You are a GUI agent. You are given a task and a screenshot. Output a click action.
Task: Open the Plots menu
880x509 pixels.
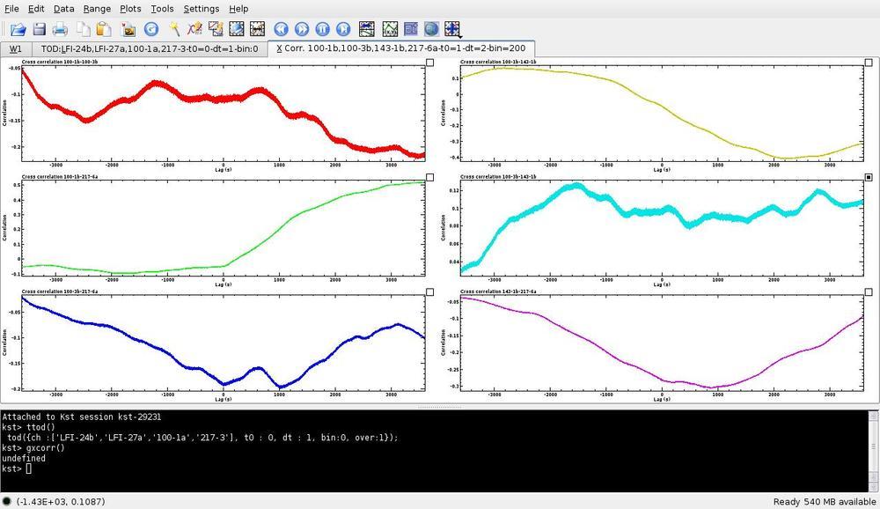point(130,9)
